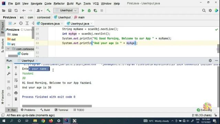Click the Save All toolbar icon

(x=10, y=11)
